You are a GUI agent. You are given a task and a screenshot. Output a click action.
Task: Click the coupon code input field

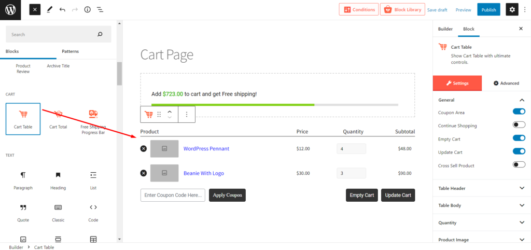pyautogui.click(x=173, y=195)
